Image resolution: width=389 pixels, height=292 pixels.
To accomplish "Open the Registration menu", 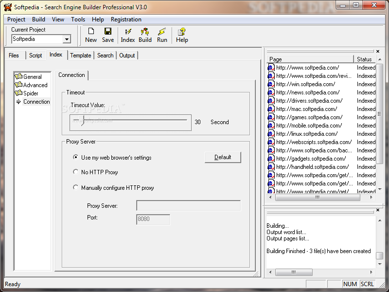I will [x=126, y=19].
